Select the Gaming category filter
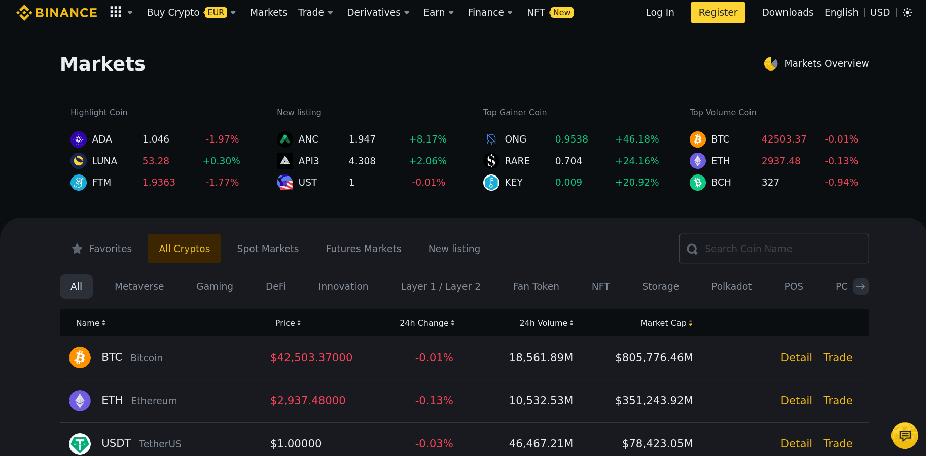Screen dimensions: 928x457 coord(215,286)
